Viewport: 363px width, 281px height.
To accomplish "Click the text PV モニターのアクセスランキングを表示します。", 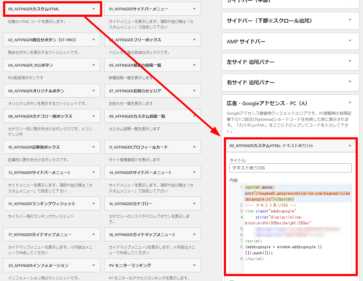I will point(149,278).
